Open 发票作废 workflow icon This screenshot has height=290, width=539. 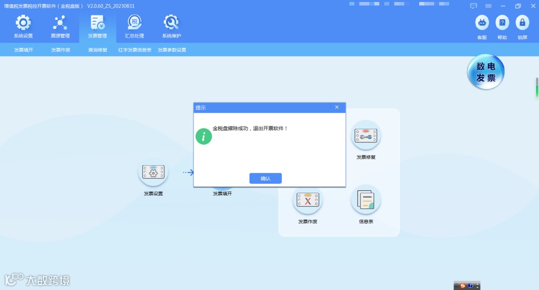pyautogui.click(x=307, y=200)
